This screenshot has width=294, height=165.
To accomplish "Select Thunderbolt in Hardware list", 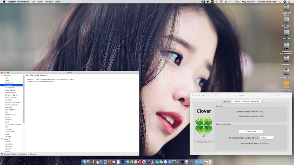I will 10,132.
